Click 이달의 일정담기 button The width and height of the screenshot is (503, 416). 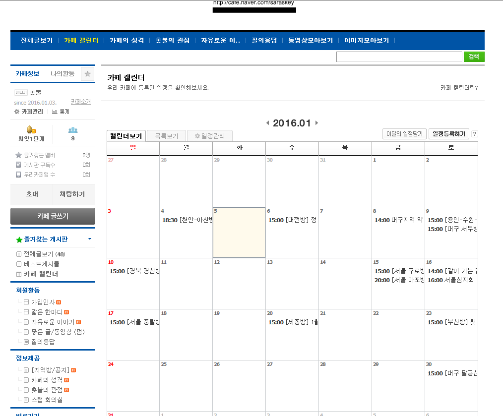click(404, 134)
